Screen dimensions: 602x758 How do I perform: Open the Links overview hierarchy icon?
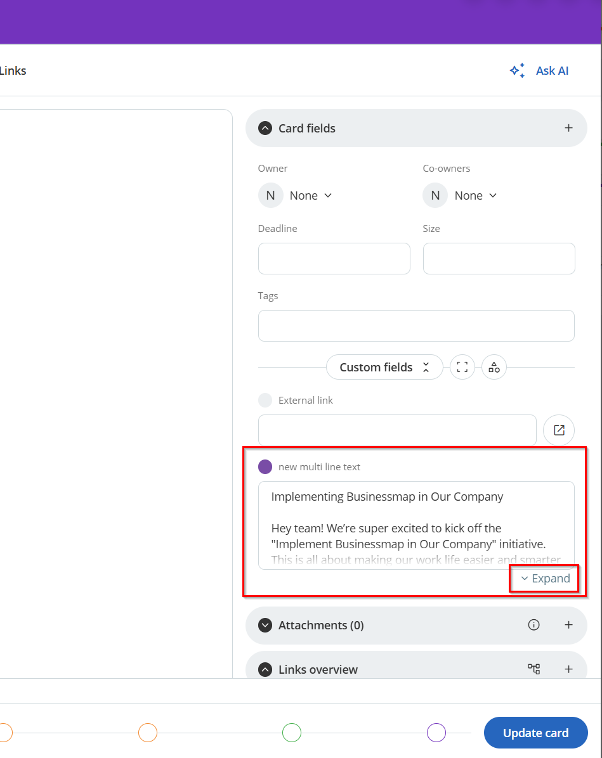pyautogui.click(x=534, y=669)
